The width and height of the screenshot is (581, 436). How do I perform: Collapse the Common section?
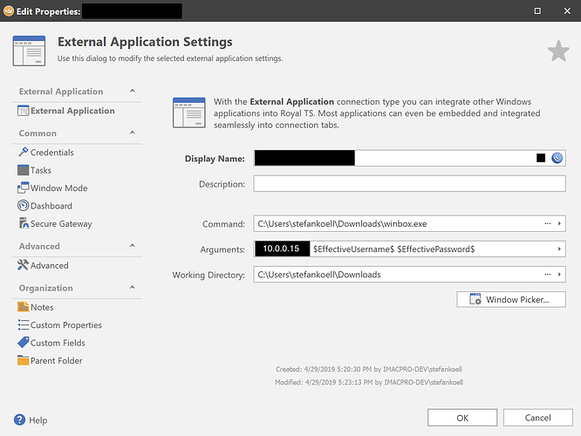pos(132,133)
